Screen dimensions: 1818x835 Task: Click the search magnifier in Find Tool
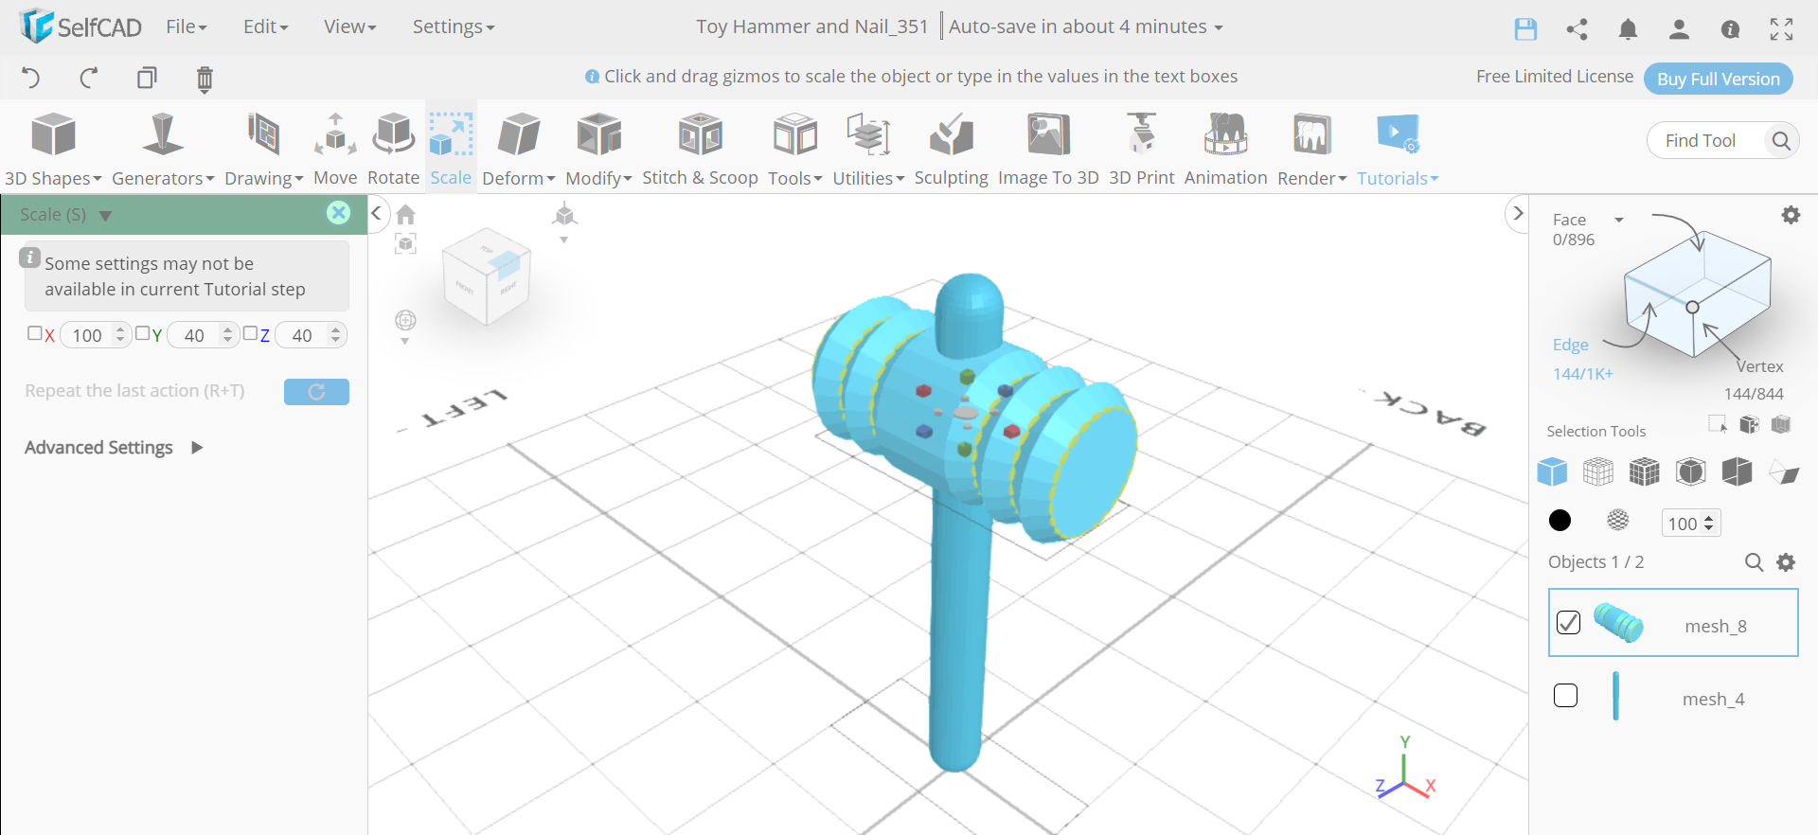1781,141
